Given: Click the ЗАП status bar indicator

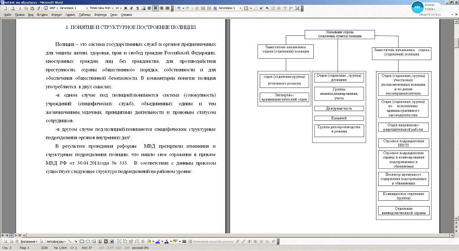Looking at the screenshot, I should (x=101, y=248).
